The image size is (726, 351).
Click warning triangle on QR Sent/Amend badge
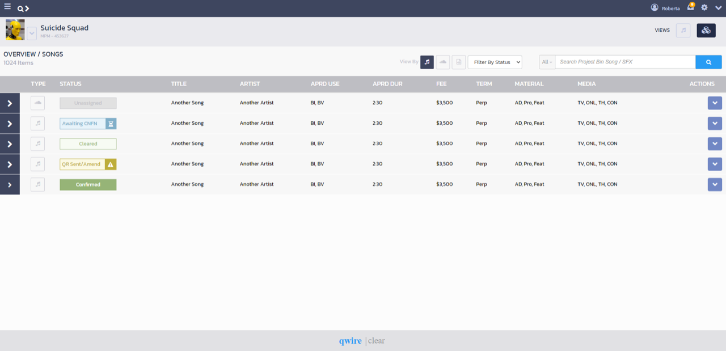pyautogui.click(x=111, y=164)
